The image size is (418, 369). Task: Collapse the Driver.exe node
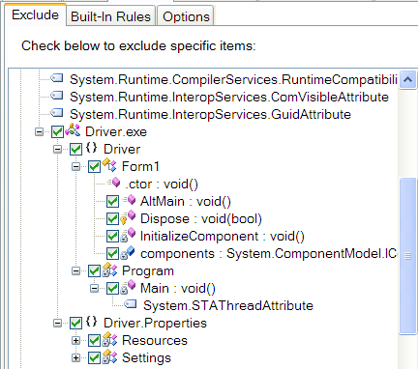[x=39, y=131]
